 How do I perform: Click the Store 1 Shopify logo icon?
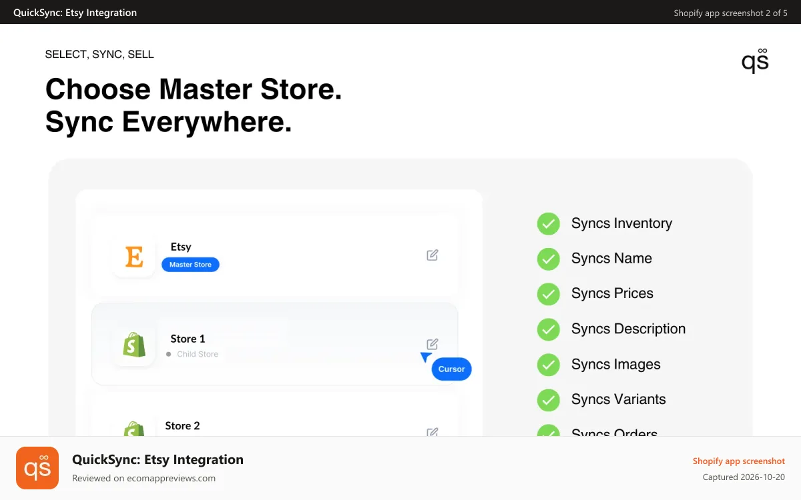pyautogui.click(x=134, y=345)
